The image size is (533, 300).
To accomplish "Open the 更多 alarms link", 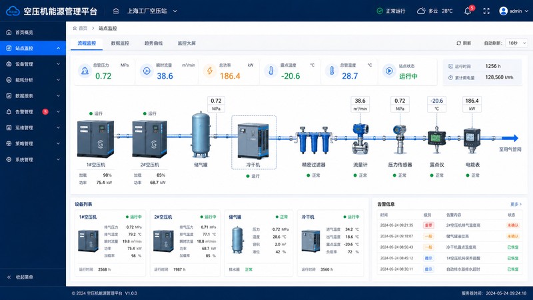I will tap(516, 204).
